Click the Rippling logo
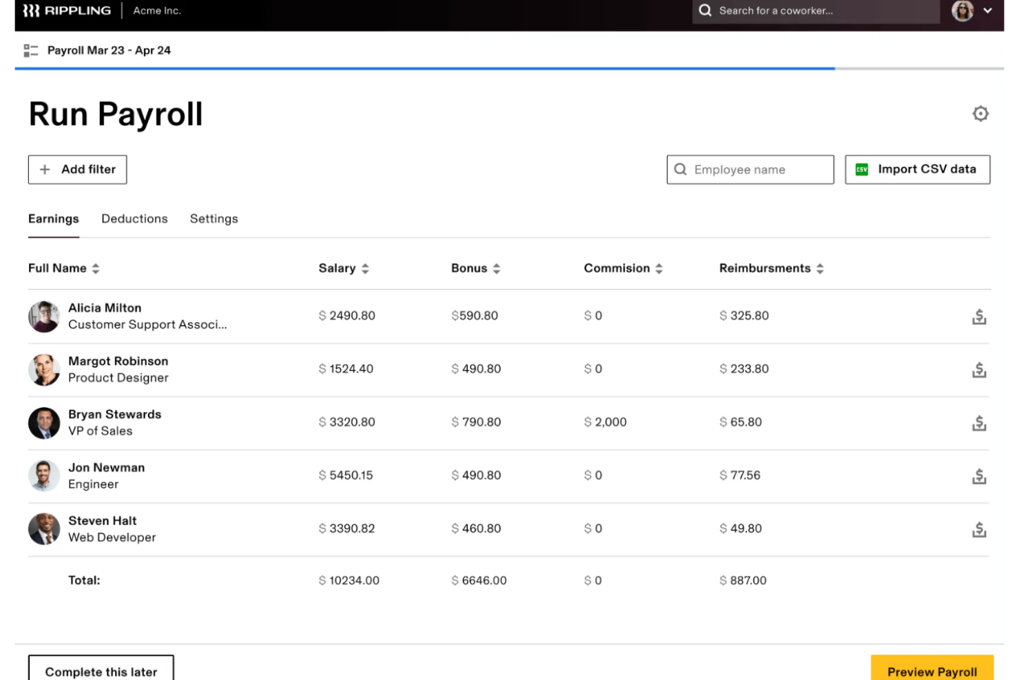1019x680 pixels. pyautogui.click(x=67, y=11)
